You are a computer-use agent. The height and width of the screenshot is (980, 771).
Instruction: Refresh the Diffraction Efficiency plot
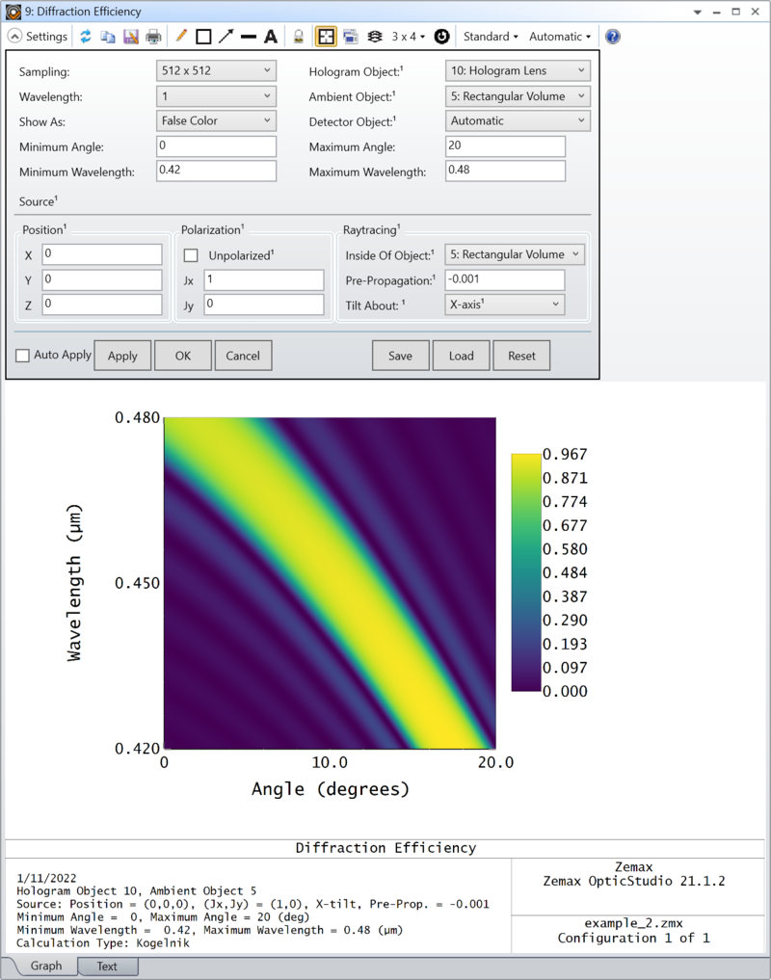(x=85, y=36)
